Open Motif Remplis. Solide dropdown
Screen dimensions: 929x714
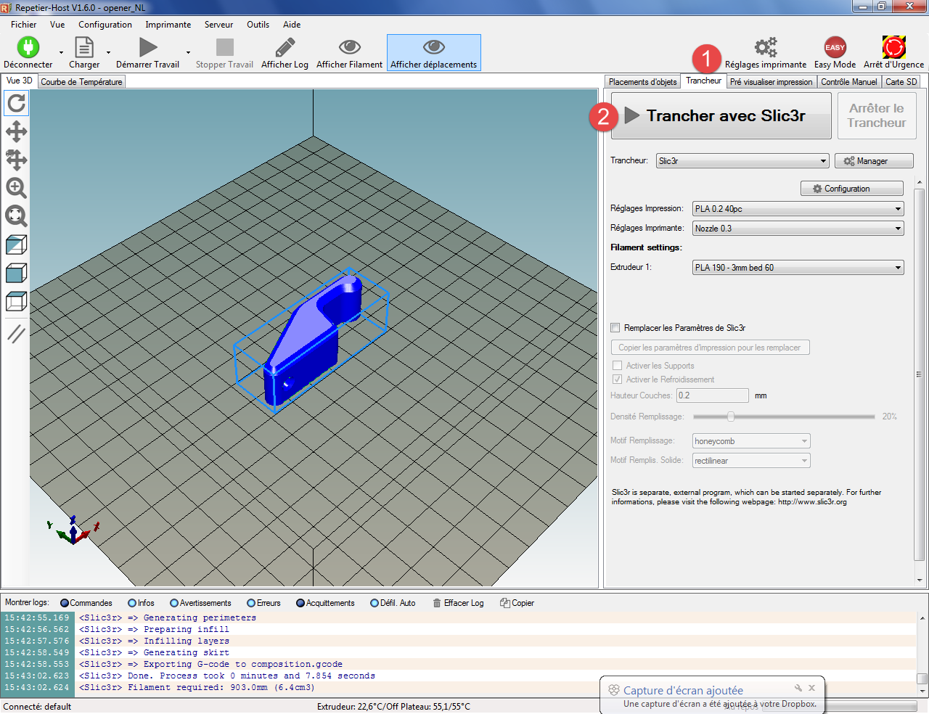pyautogui.click(x=751, y=461)
